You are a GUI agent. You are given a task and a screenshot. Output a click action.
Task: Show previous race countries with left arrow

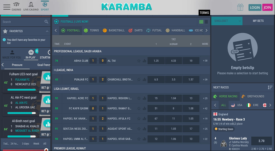click(215, 105)
